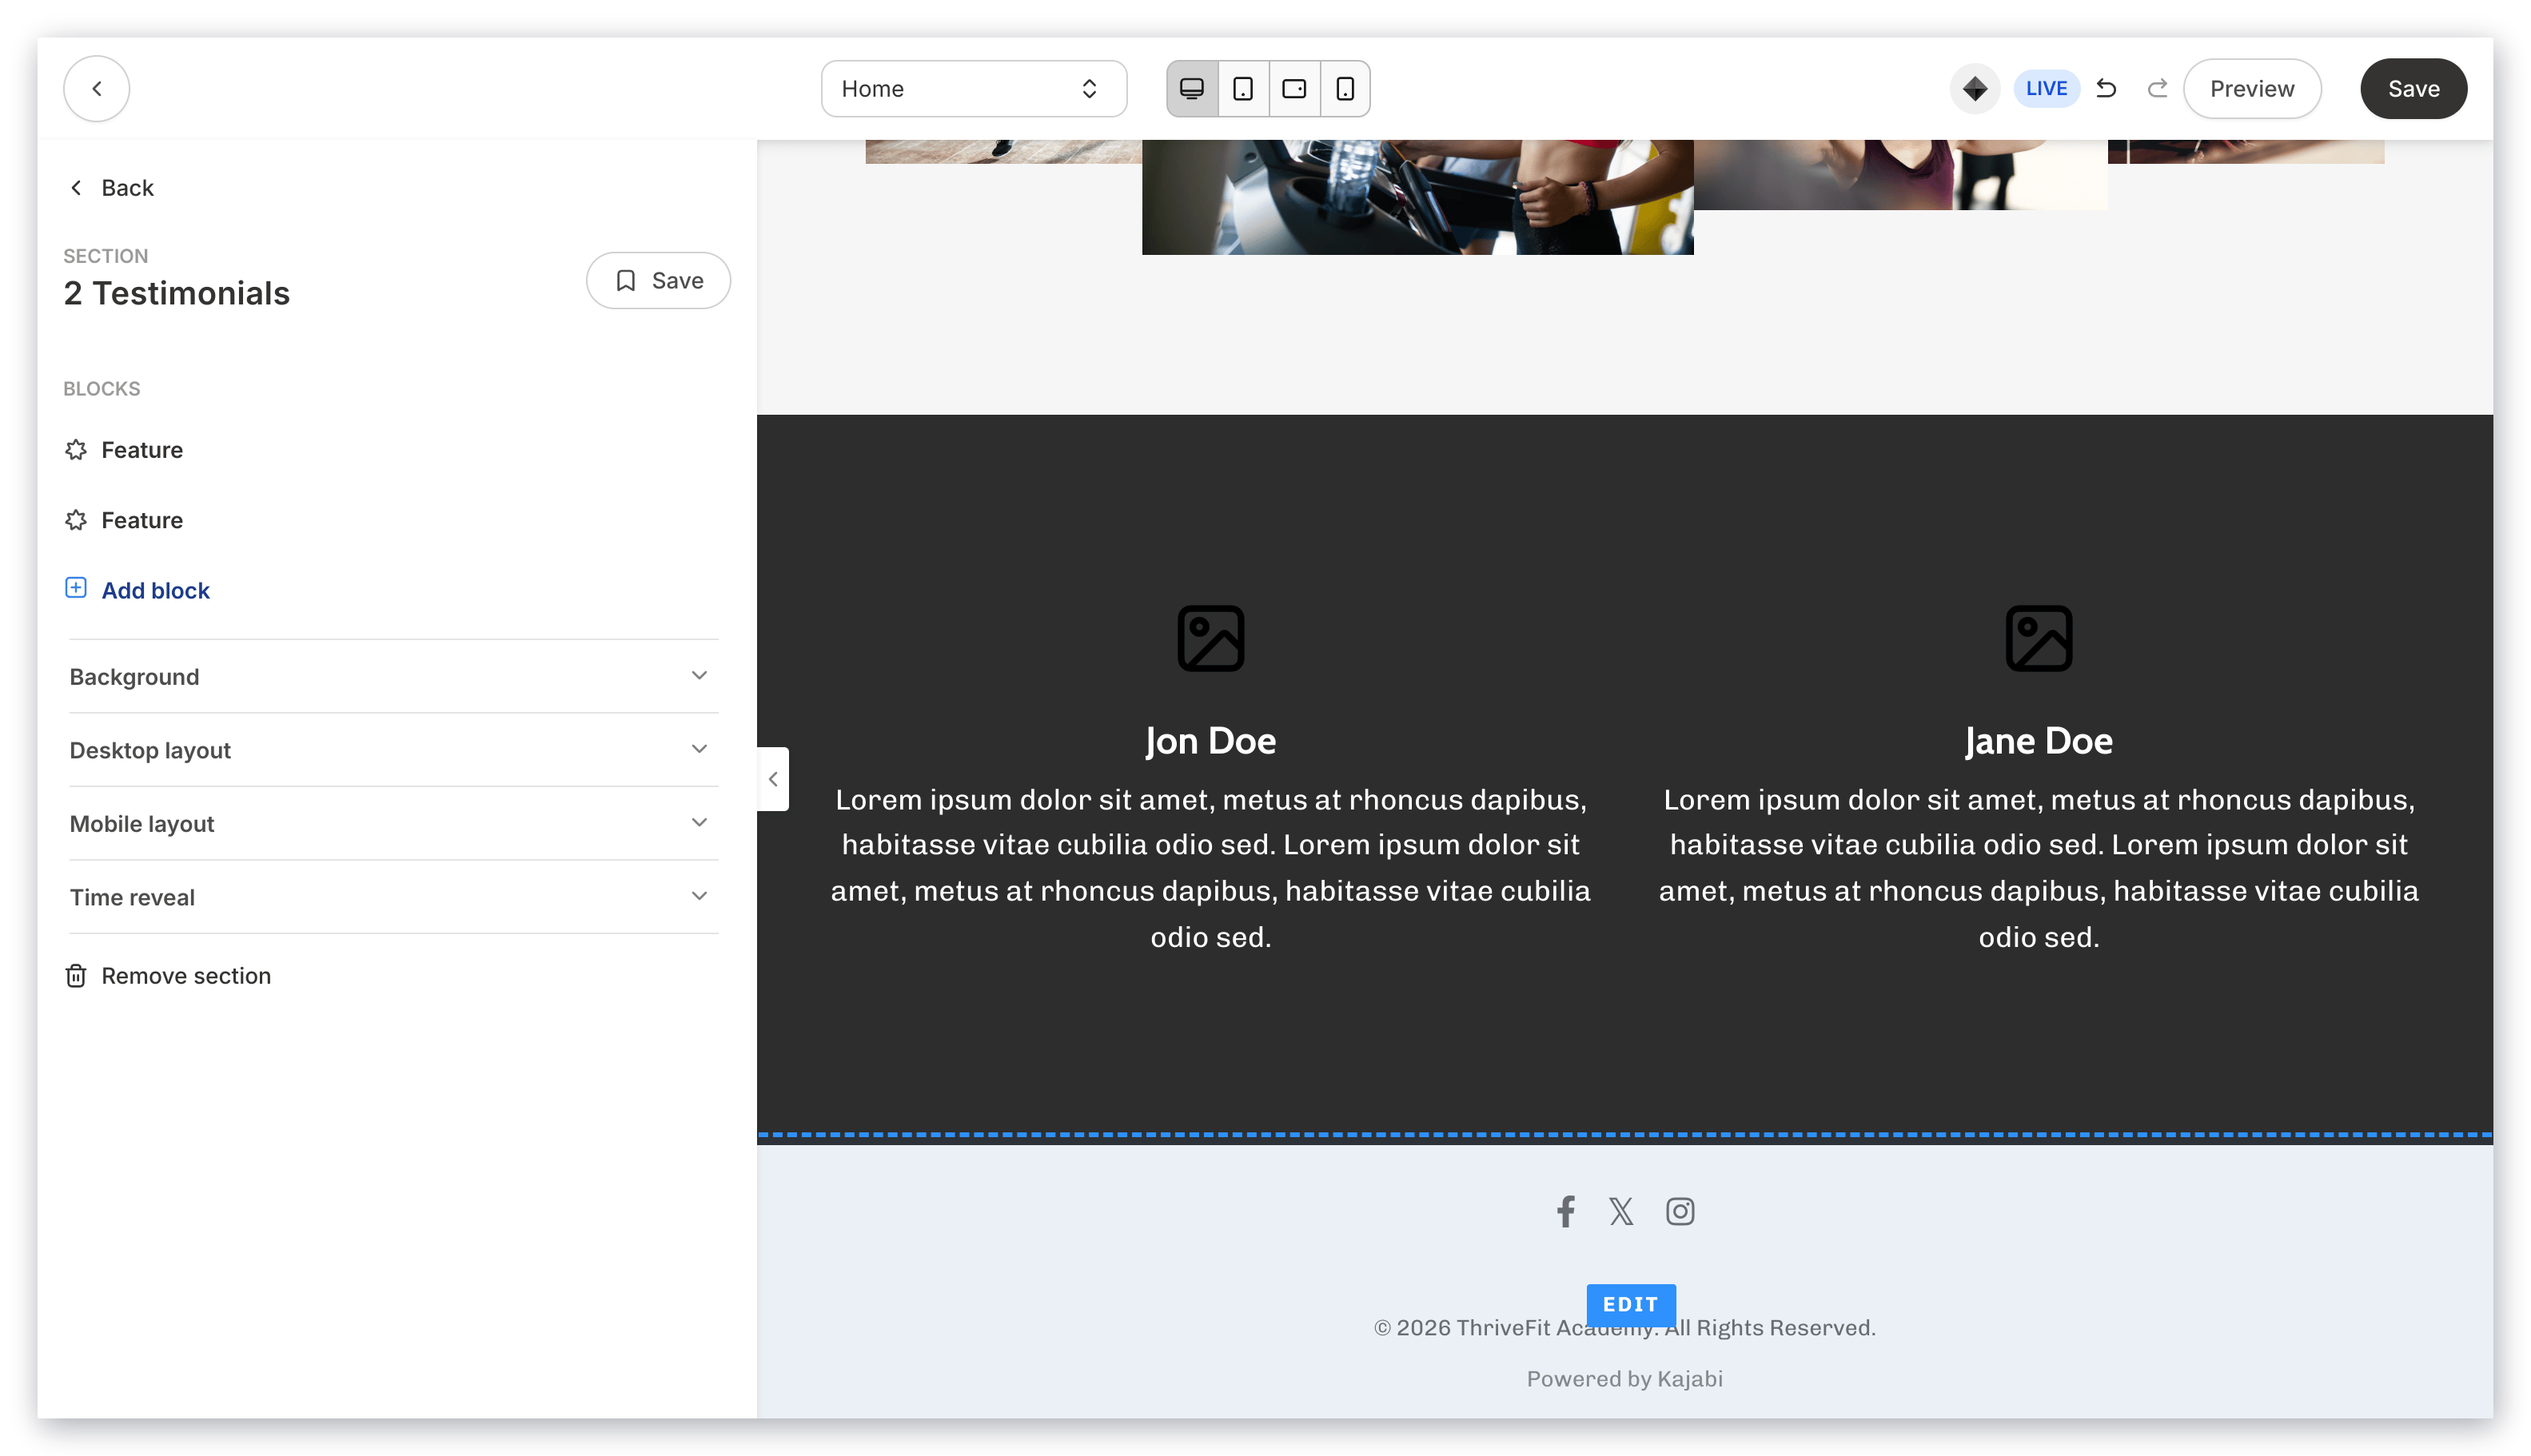Screen dimensions: 2531x1456
Task: Click the bookmark icon on section Save
Action: click(626, 281)
